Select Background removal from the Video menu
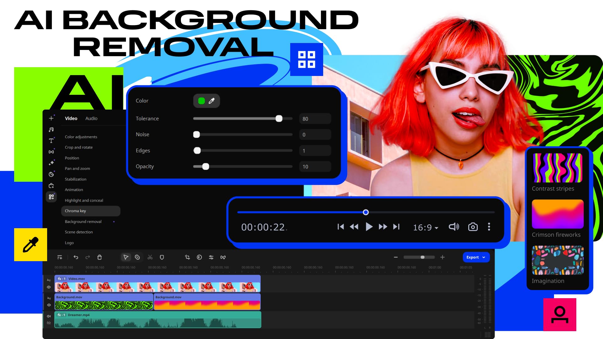603x339 pixels. [83, 221]
